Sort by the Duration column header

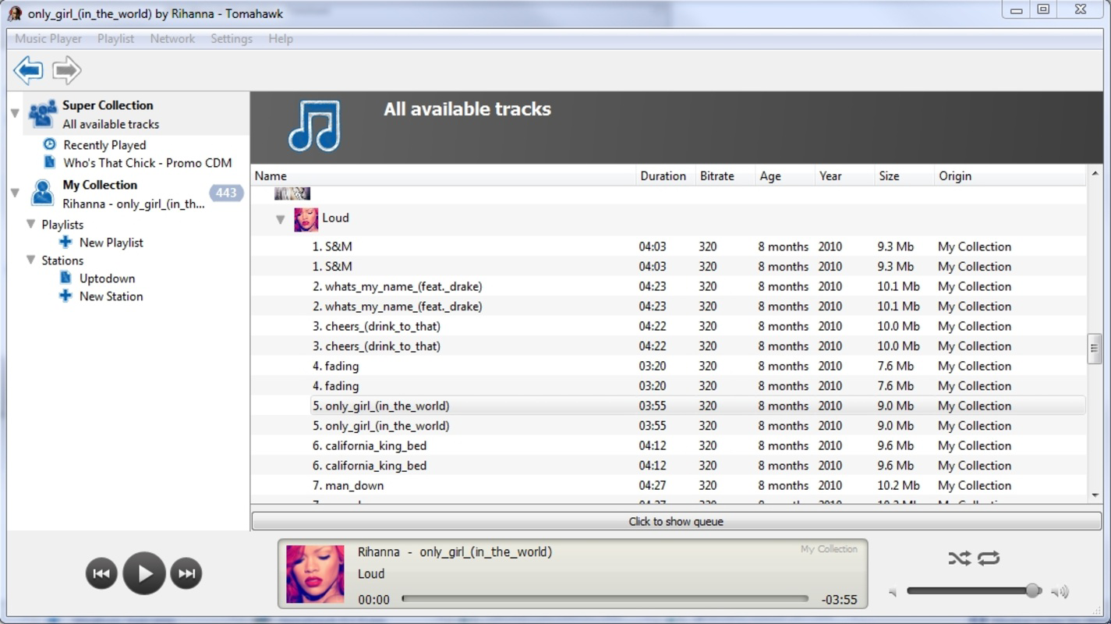pos(665,175)
